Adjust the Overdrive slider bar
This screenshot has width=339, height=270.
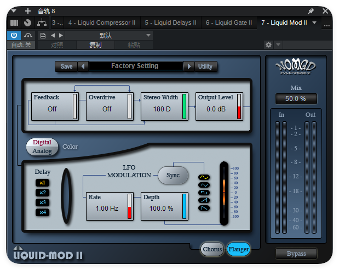[x=129, y=106]
